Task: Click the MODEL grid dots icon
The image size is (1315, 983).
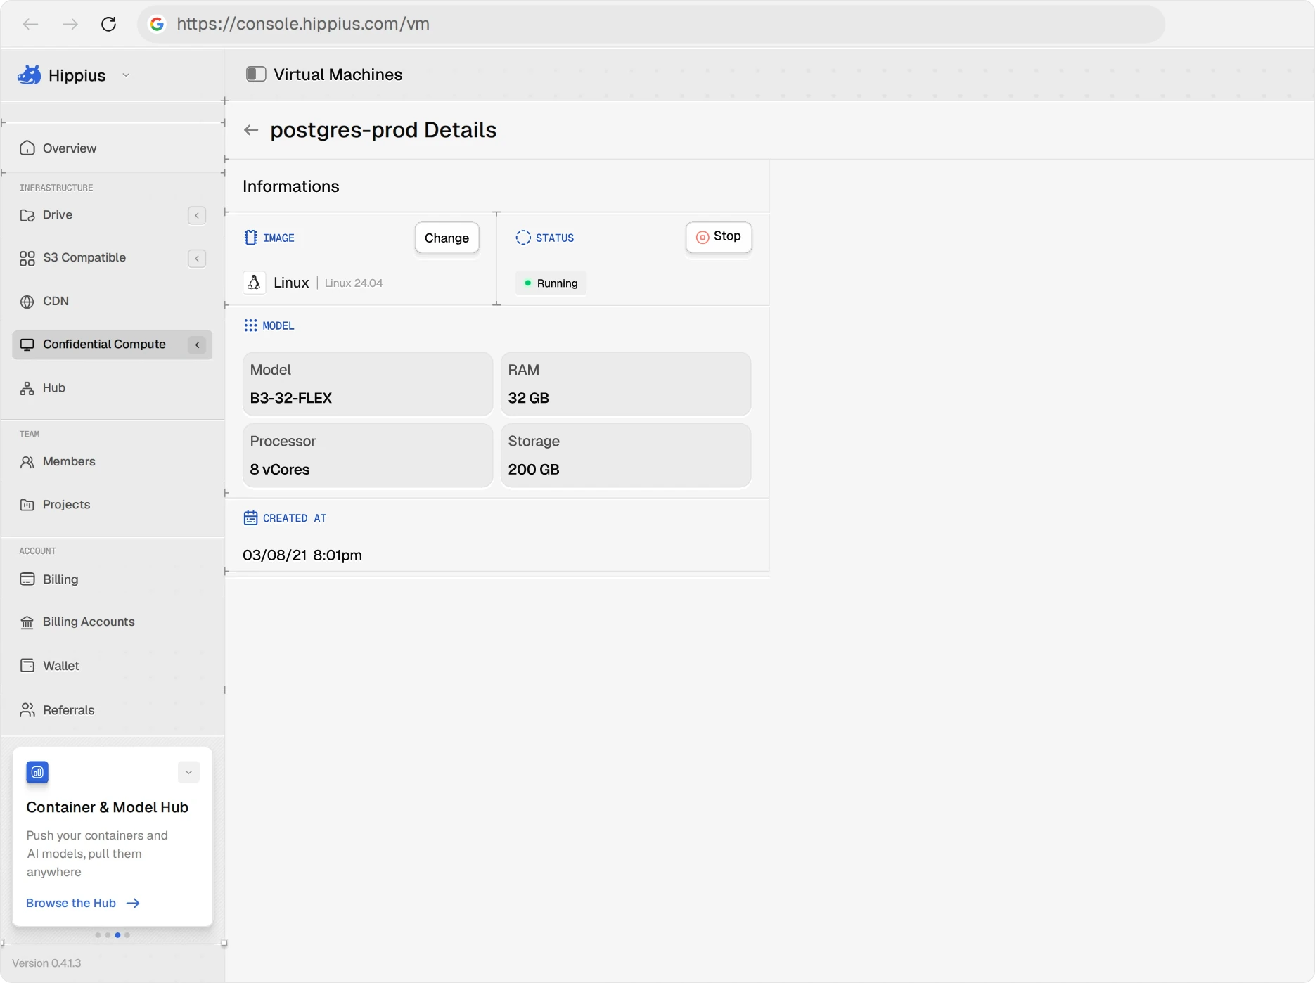Action: pos(250,326)
